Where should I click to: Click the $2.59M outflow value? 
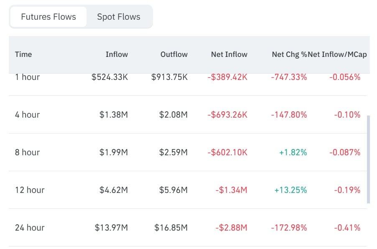173,152
